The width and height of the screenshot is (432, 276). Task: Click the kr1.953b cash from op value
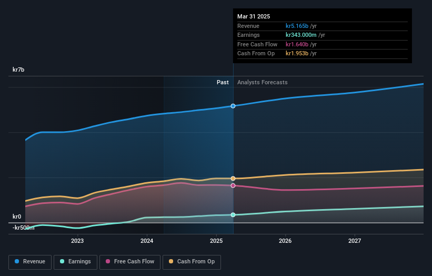(x=297, y=54)
